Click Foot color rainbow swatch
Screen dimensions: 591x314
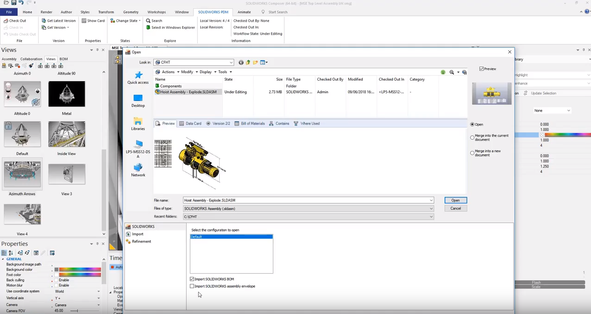click(80, 275)
